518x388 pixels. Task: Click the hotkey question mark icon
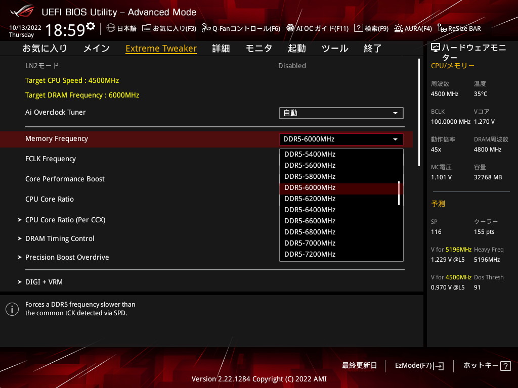[505, 366]
